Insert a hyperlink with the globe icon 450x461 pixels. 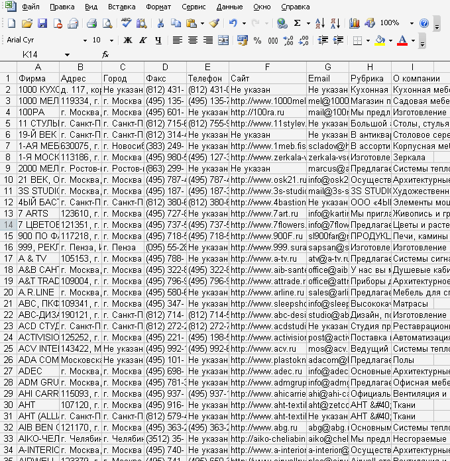pyautogui.click(x=282, y=23)
